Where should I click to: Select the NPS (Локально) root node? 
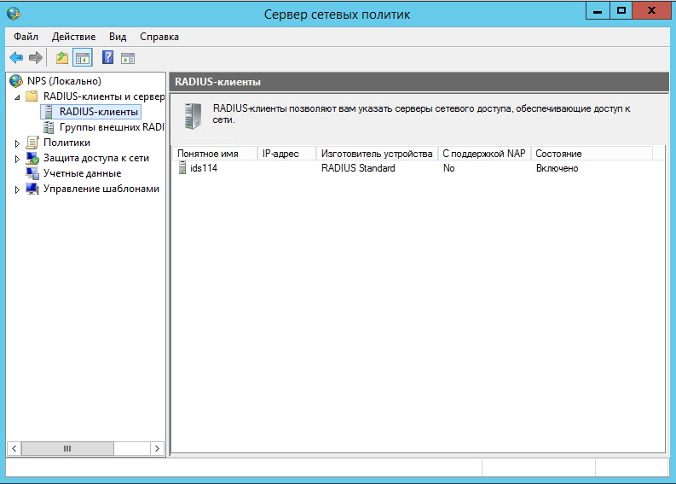pos(63,81)
